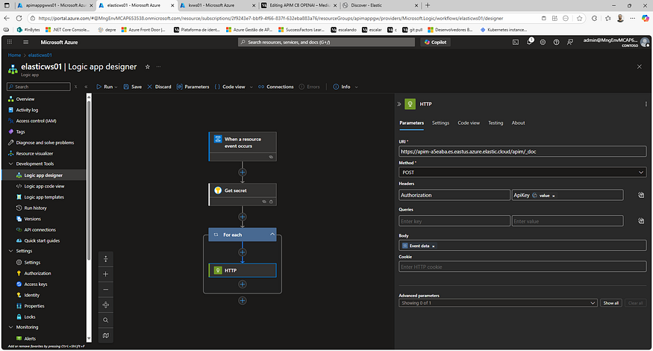Open the Identity sidebar item
The width and height of the screenshot is (653, 351).
[31, 295]
